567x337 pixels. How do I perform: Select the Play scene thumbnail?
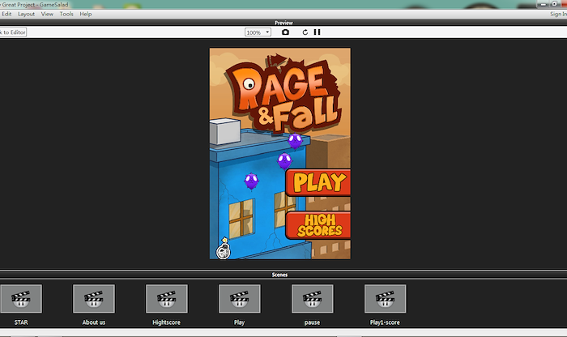pyautogui.click(x=240, y=299)
